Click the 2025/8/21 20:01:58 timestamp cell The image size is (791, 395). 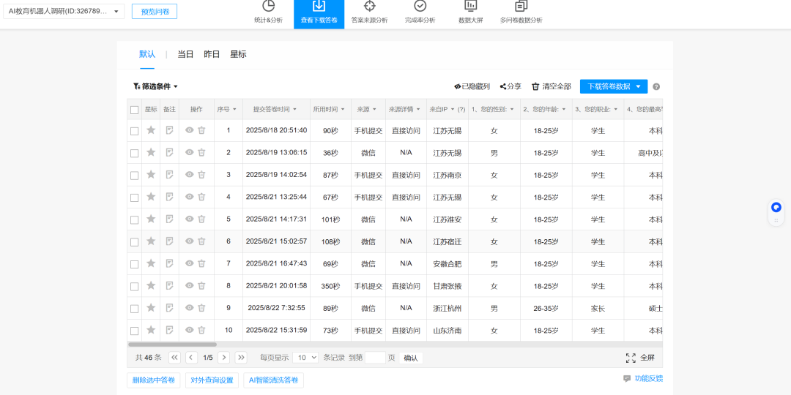coord(276,286)
